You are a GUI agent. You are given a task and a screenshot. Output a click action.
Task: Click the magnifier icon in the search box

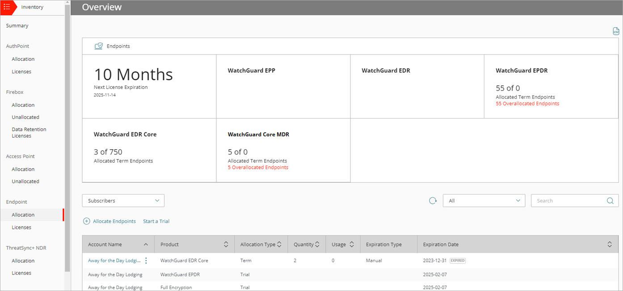pos(610,200)
